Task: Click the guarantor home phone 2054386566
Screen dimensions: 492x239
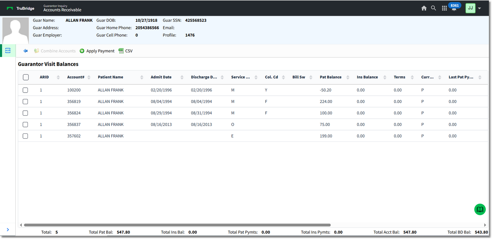Action: coord(147,28)
